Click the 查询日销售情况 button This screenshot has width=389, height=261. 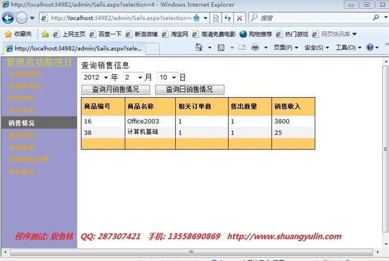point(189,90)
